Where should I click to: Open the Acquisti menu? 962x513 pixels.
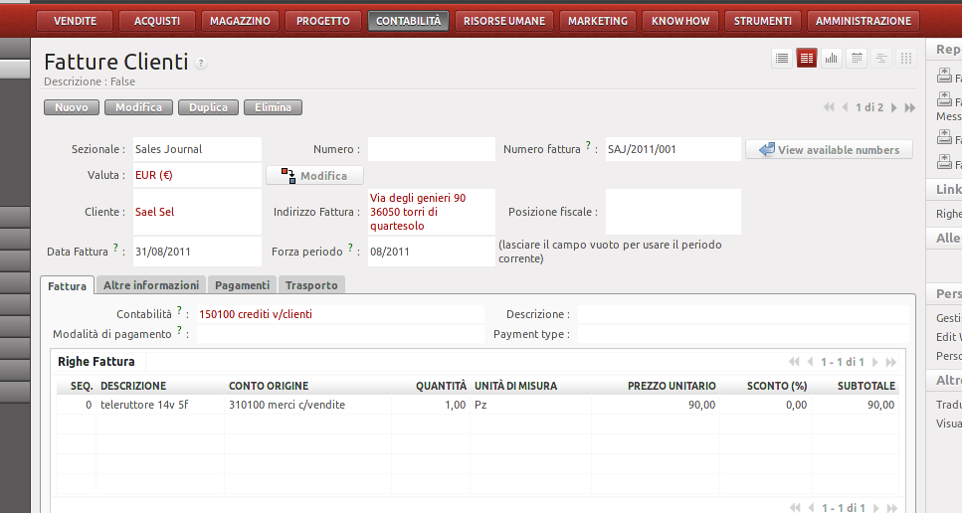(157, 21)
